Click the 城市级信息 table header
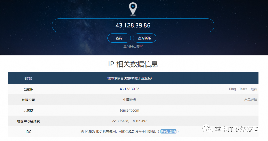Screen dimensions: 268x141 [x=130, y=78]
